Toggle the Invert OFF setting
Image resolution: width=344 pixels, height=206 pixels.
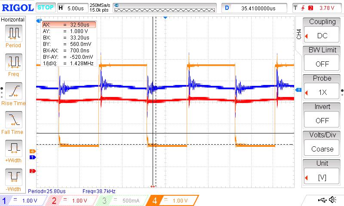322,120
